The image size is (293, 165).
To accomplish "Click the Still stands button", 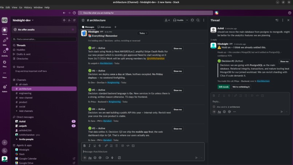I will coord(224,87).
